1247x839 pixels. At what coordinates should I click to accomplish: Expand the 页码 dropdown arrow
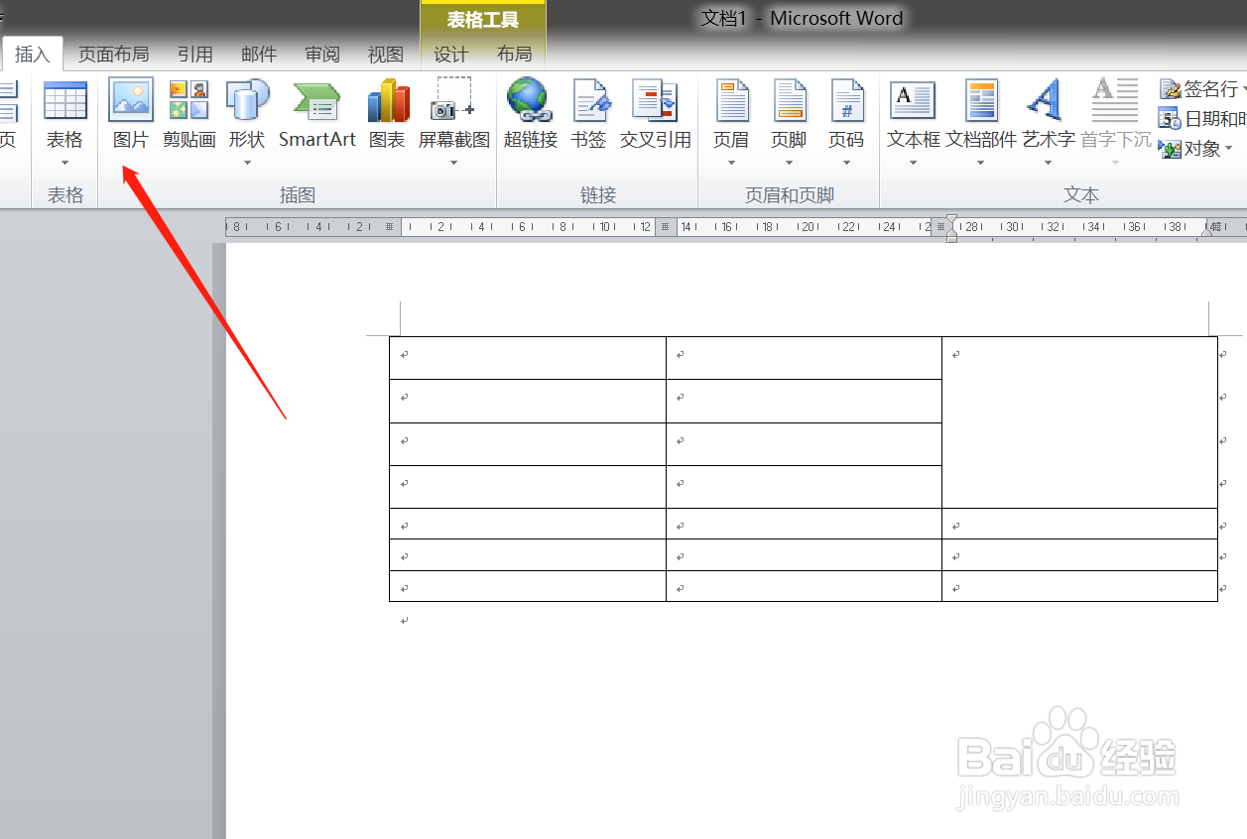pyautogui.click(x=846, y=163)
